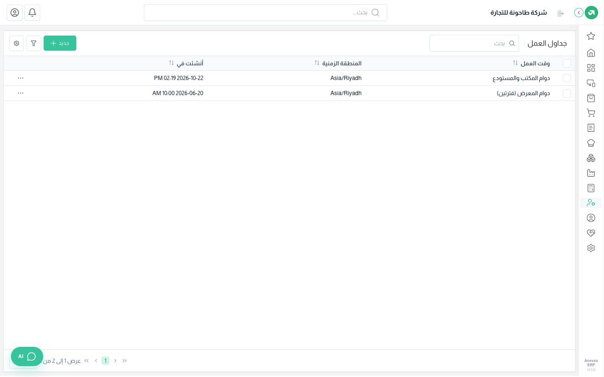Open the filter funnel icon
604x377 pixels.
point(34,43)
